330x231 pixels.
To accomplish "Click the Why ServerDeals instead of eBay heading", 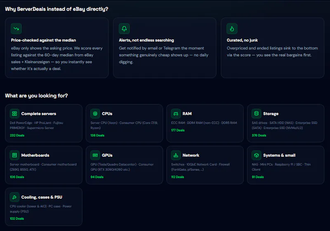I will click(x=57, y=9).
